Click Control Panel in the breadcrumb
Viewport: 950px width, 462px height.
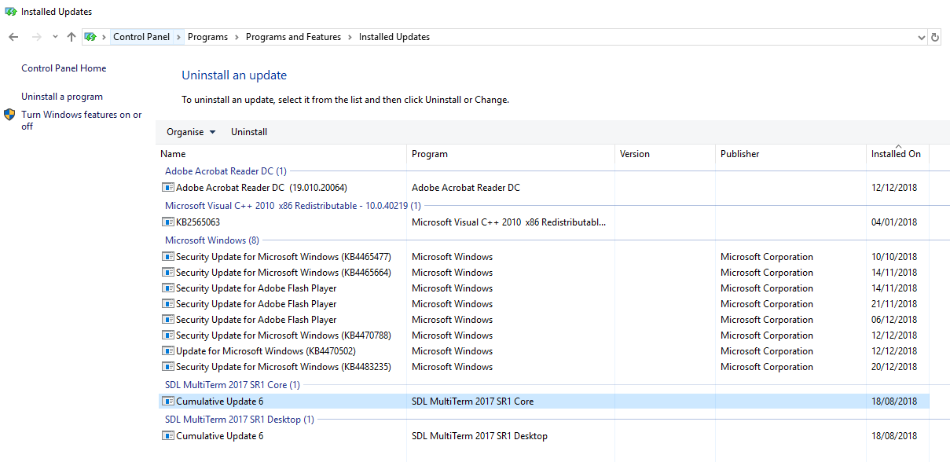click(x=141, y=37)
